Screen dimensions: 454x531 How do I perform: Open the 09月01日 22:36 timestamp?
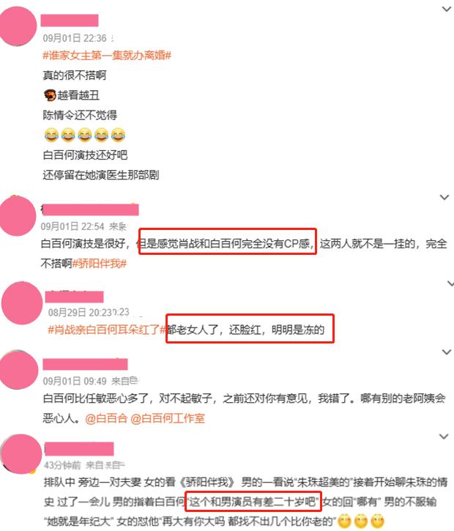(x=75, y=38)
